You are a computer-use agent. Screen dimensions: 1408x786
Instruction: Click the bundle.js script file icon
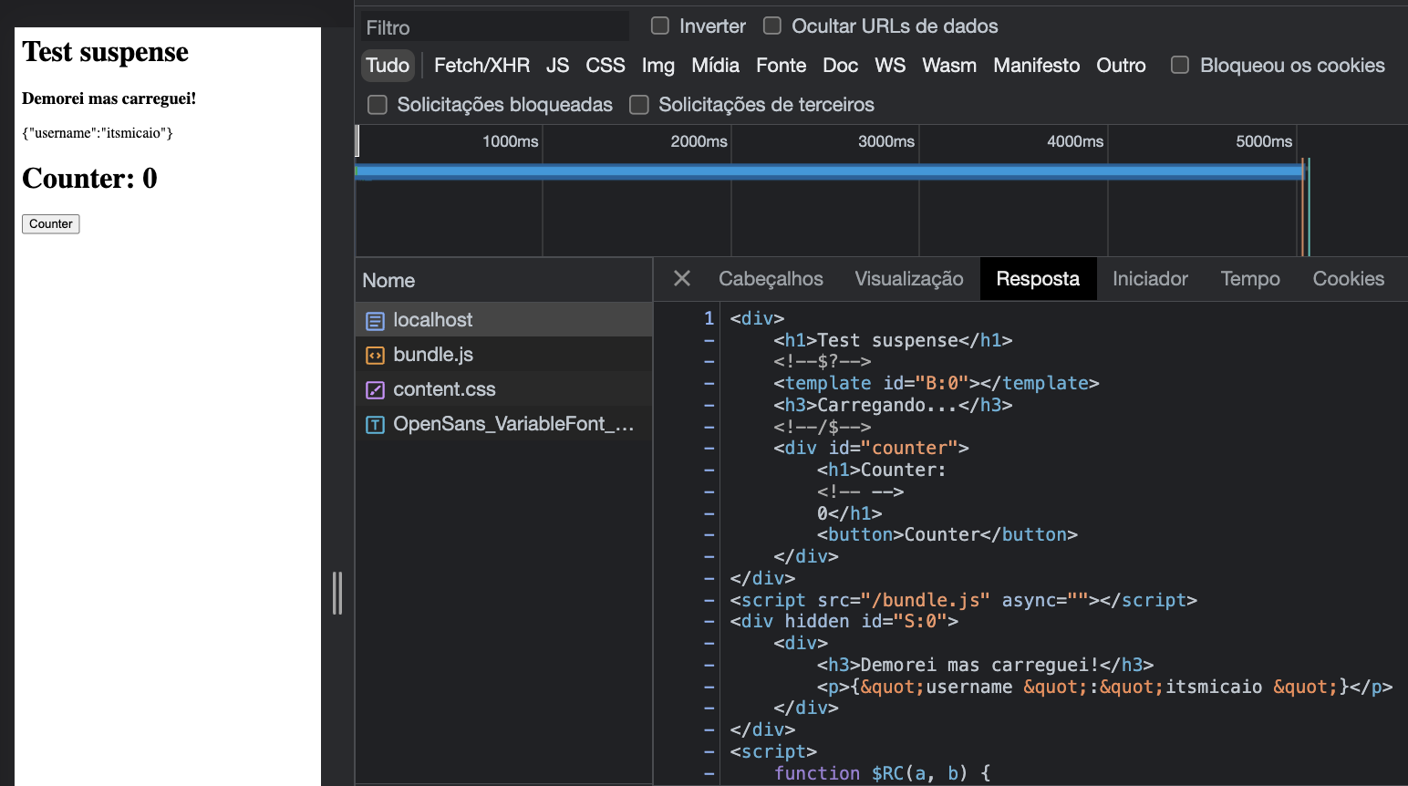click(375, 356)
